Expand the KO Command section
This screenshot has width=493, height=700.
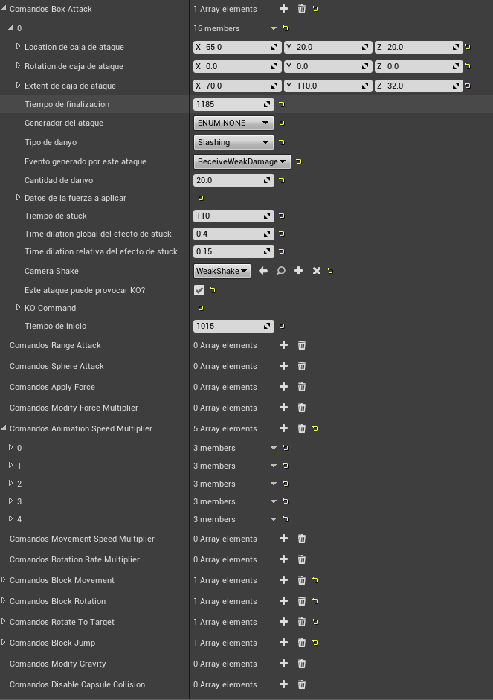tap(19, 308)
